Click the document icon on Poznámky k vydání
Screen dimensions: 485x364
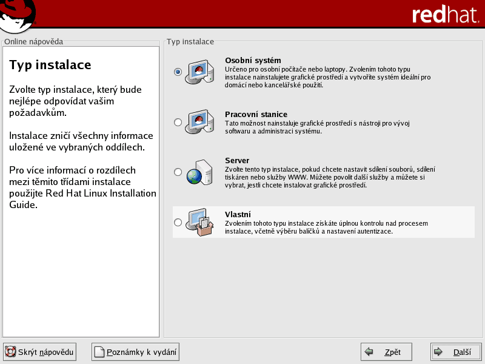pos(99,352)
